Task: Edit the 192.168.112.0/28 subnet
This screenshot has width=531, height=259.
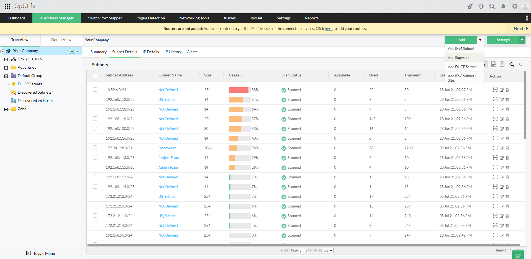Action: tap(502, 99)
